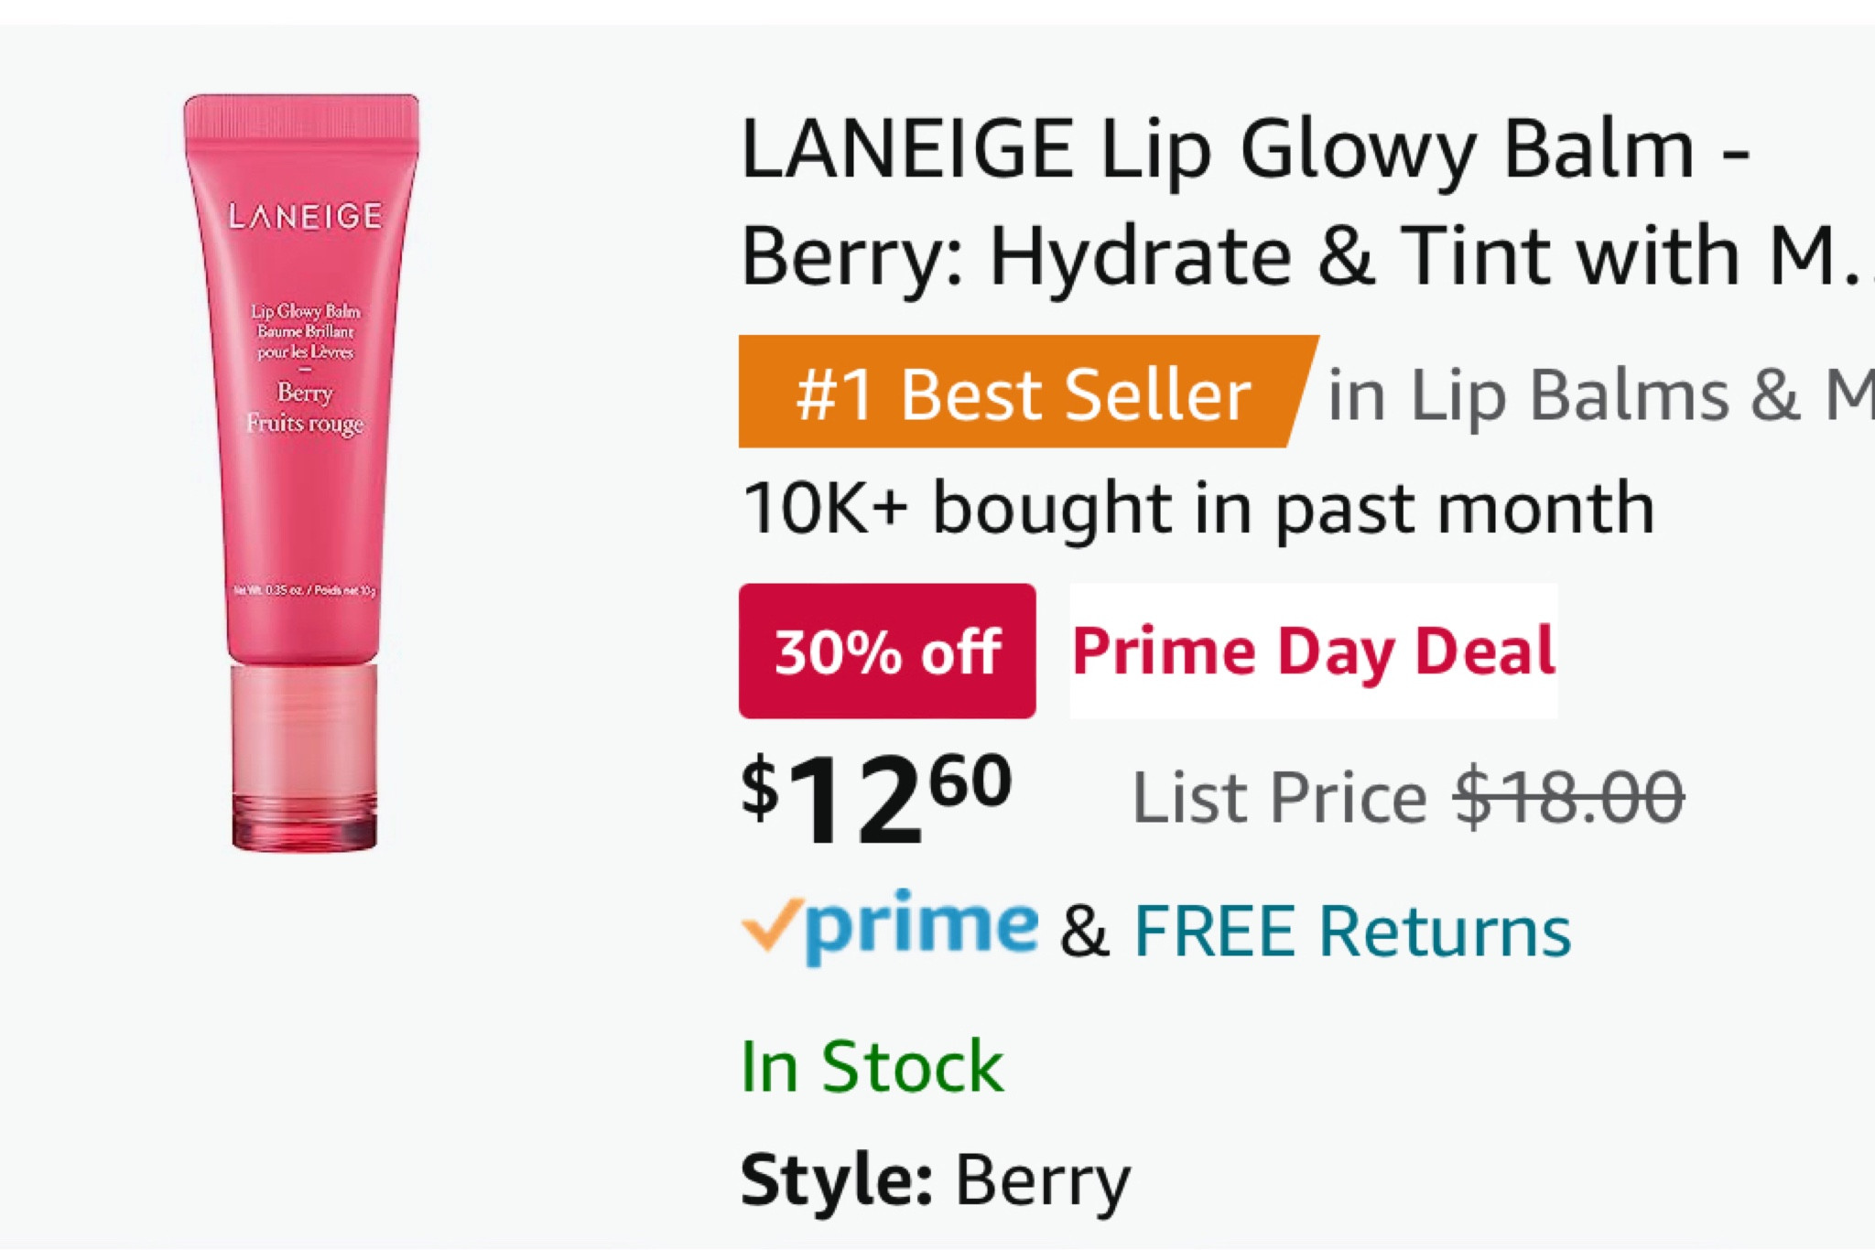Expand the Style selection section
1875x1250 pixels.
pyautogui.click(x=934, y=1180)
